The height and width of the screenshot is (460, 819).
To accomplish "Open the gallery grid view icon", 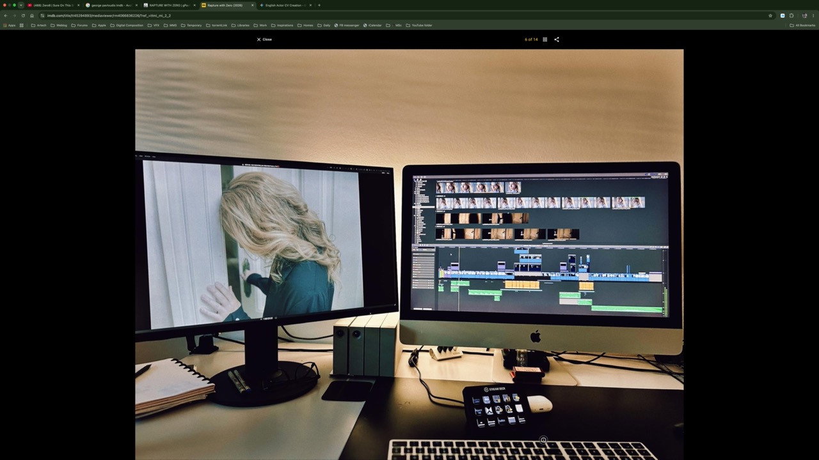I will 545,40.
